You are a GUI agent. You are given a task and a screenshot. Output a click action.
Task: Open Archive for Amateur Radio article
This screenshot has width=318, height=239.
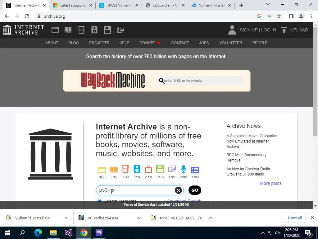(248, 171)
